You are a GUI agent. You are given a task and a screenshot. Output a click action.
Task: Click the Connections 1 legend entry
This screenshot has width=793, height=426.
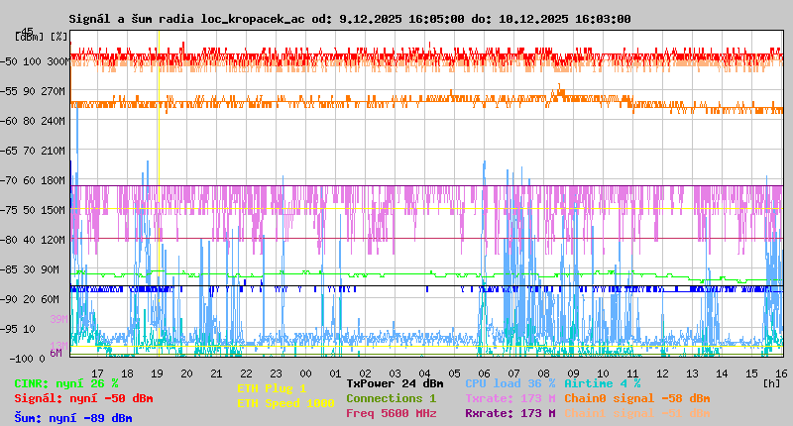coord(391,398)
